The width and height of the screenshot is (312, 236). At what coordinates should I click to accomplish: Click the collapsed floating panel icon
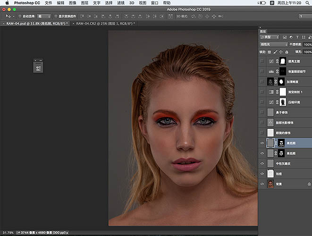pyautogui.click(x=38, y=67)
